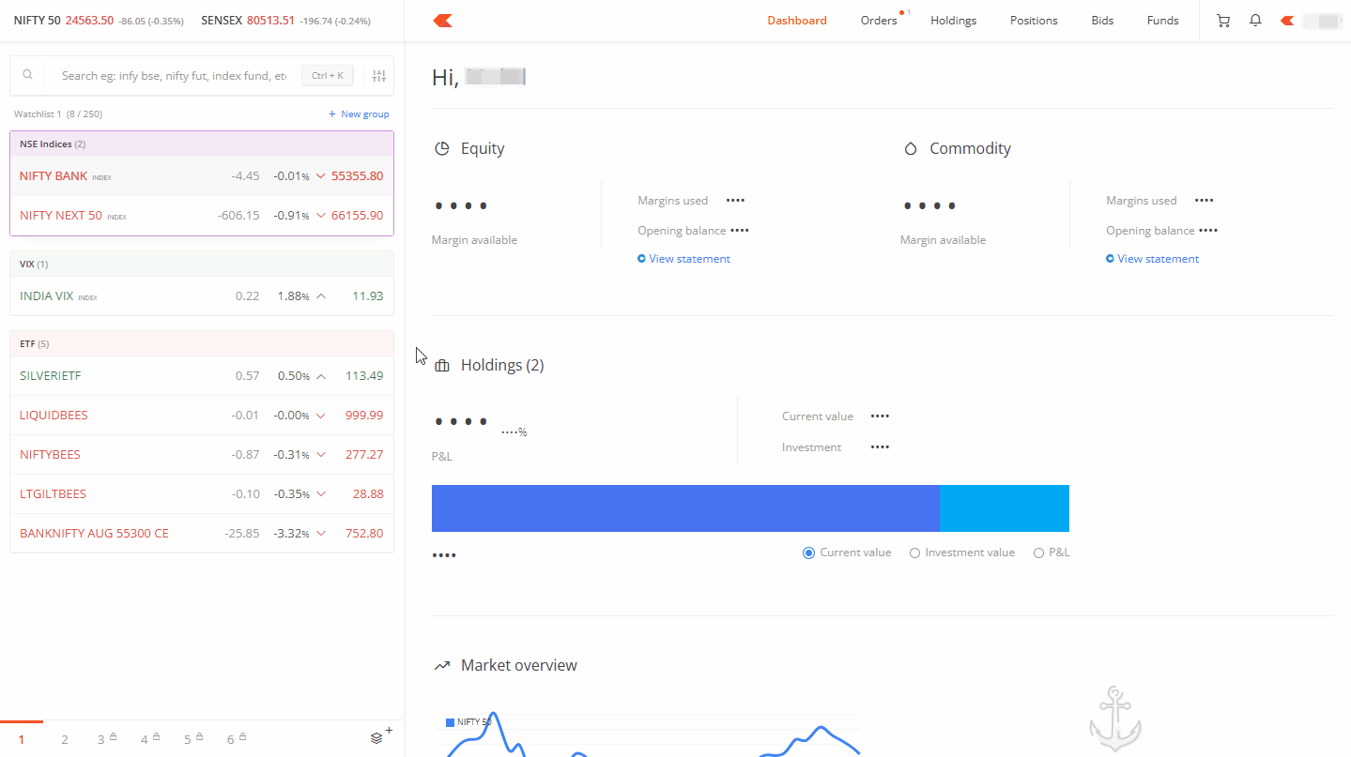Collapse the NSE Indices watchlist group

click(53, 144)
